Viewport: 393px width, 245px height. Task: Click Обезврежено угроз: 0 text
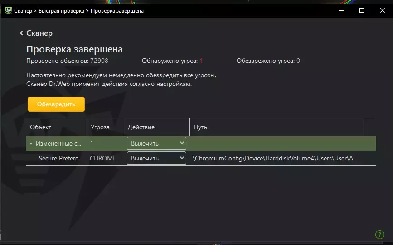click(268, 61)
